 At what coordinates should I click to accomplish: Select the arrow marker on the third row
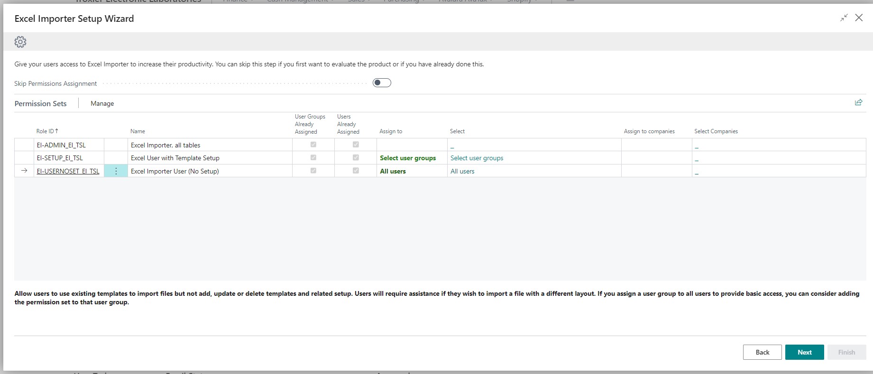coord(24,171)
